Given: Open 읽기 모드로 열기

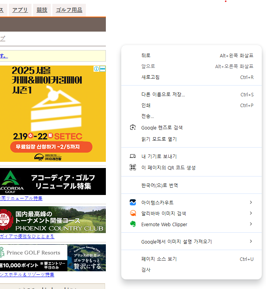Looking at the screenshot, I should pyautogui.click(x=191, y=139).
